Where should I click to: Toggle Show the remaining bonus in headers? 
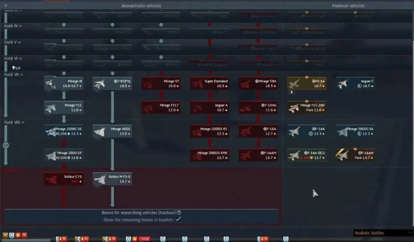point(178,219)
